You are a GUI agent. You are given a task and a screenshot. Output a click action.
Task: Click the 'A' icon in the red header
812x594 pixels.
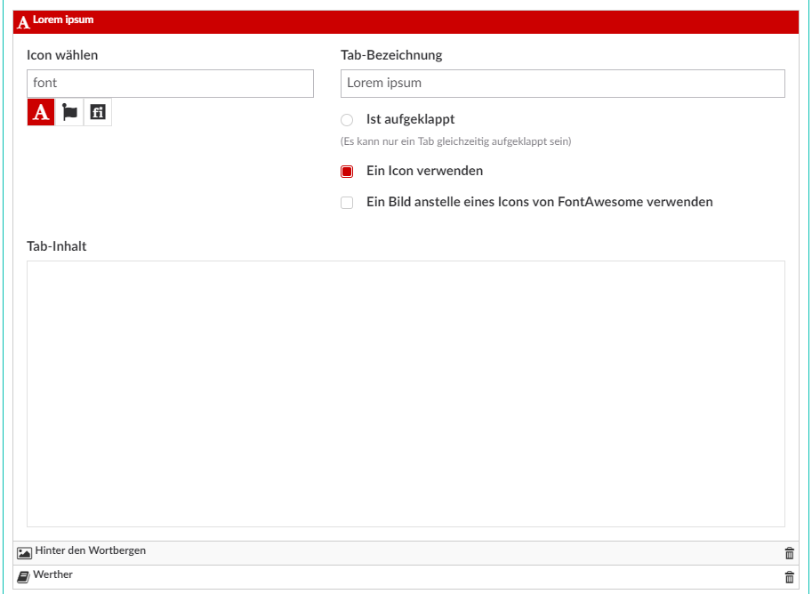23,22
